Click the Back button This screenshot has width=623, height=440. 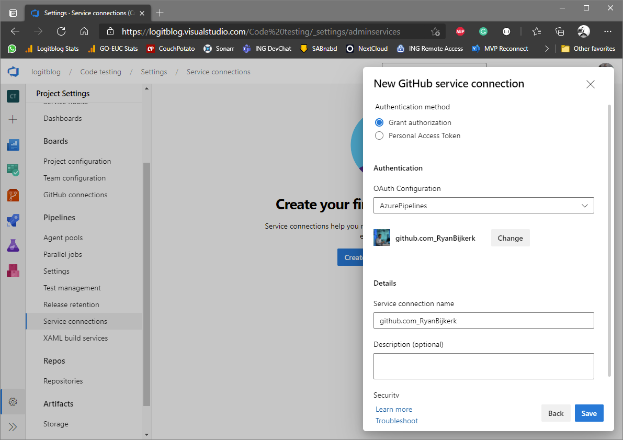point(556,413)
